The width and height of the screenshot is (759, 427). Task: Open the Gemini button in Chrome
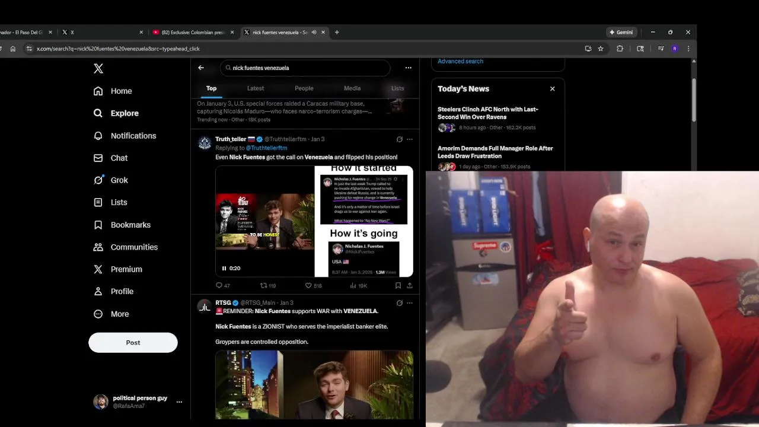point(621,32)
